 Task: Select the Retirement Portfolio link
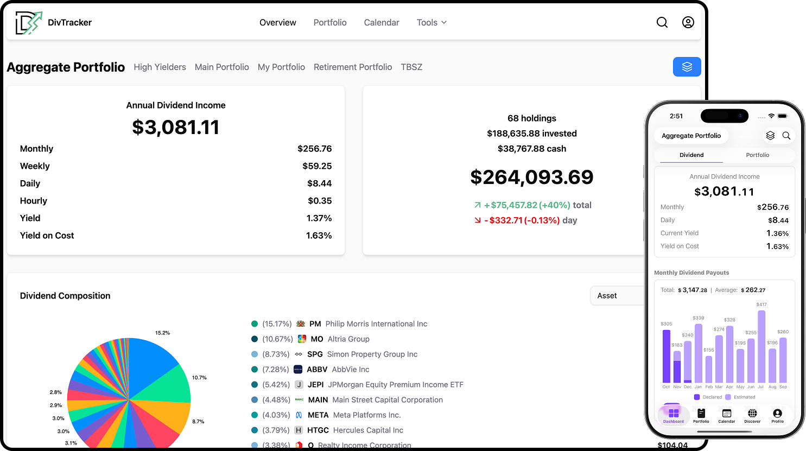[353, 67]
